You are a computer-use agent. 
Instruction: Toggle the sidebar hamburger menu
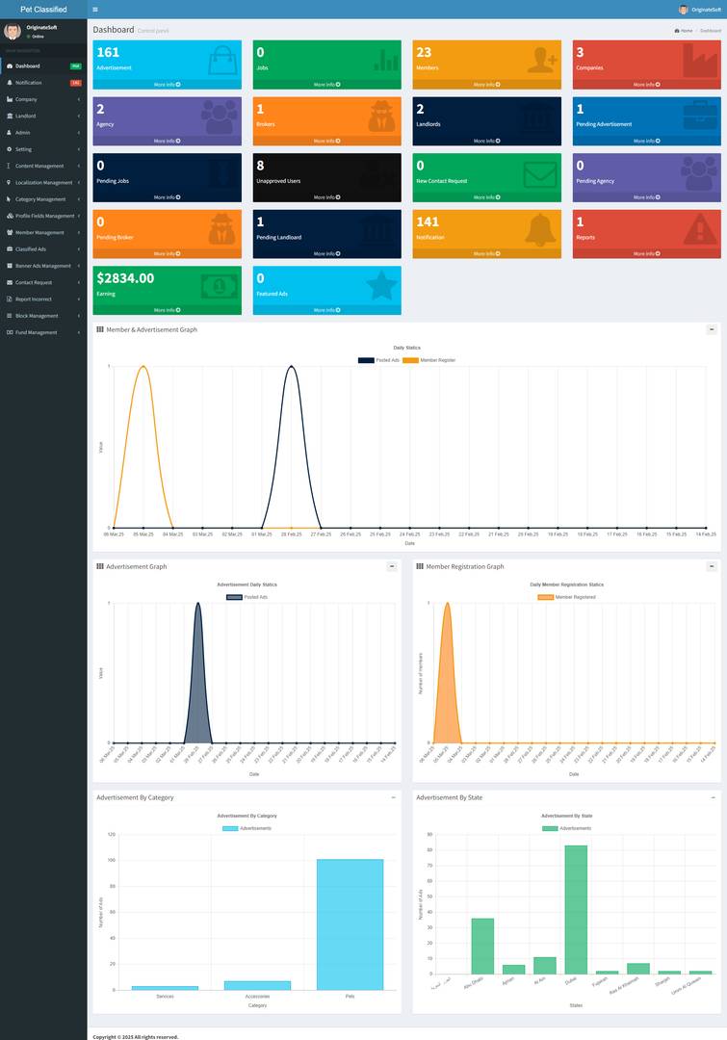(x=94, y=10)
